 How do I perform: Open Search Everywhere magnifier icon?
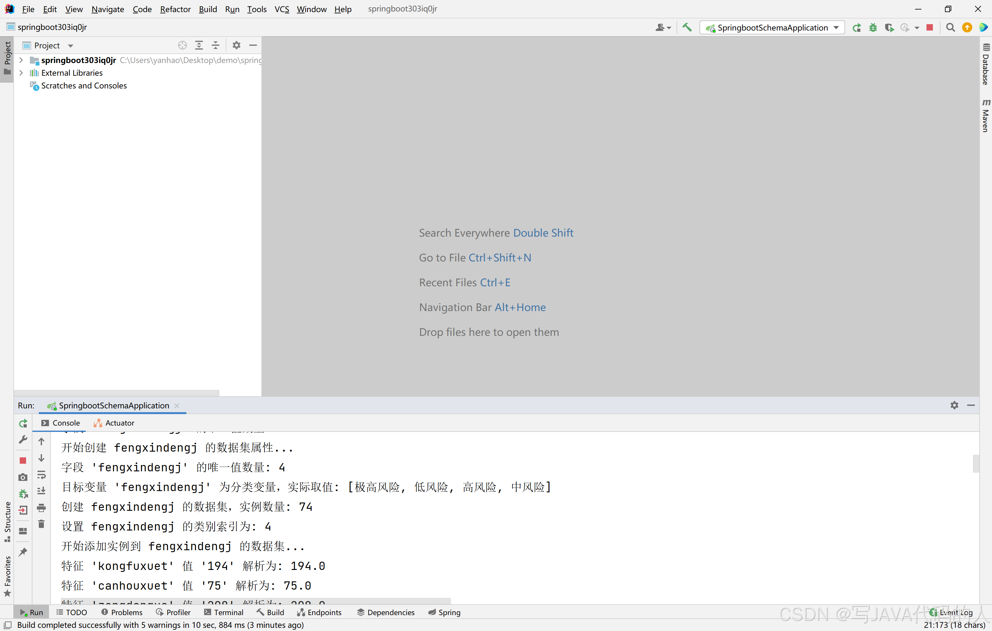(x=950, y=28)
